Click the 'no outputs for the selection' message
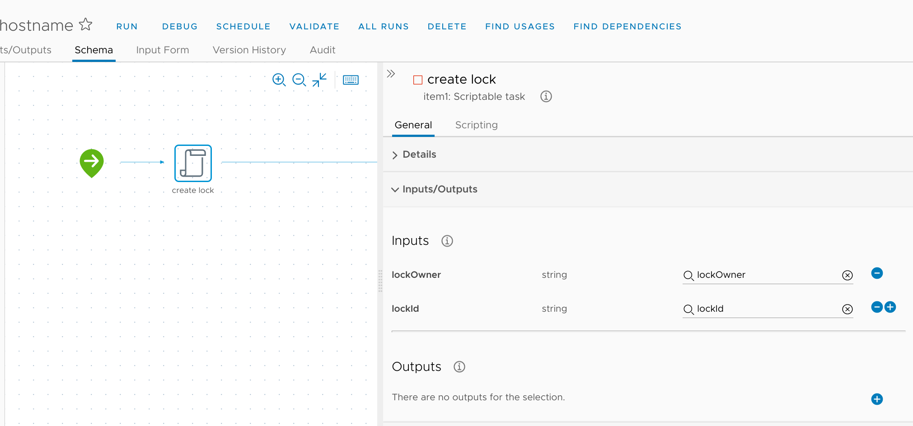This screenshot has width=913, height=426. point(478,398)
